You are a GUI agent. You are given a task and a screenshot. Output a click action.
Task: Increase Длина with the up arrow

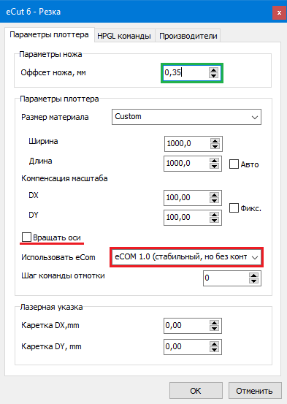[214, 161]
